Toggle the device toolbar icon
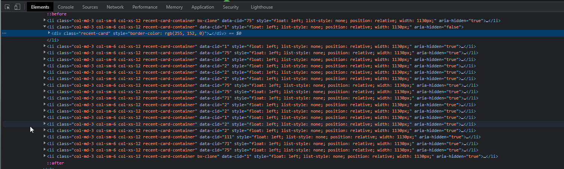 pos(17,7)
